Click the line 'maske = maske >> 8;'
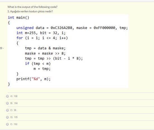The height and width of the screenshot is (130, 154). coord(45,54)
